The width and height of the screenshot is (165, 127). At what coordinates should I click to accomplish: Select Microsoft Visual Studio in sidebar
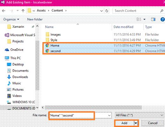coord(20,35)
